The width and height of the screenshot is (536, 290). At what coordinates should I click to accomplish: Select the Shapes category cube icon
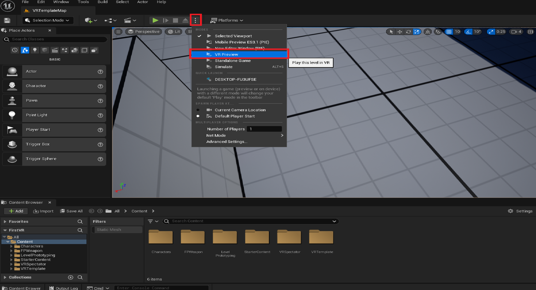[x=45, y=50]
